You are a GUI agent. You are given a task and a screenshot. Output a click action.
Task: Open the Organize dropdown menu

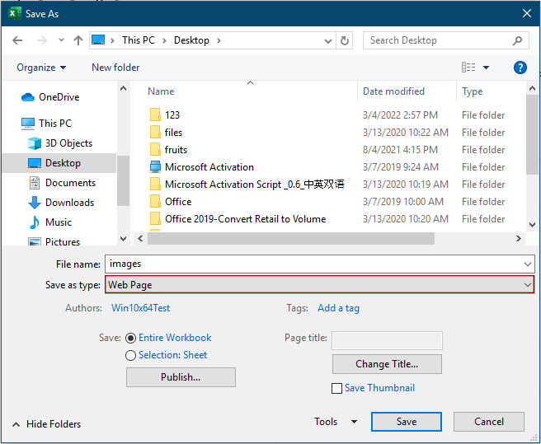(41, 68)
